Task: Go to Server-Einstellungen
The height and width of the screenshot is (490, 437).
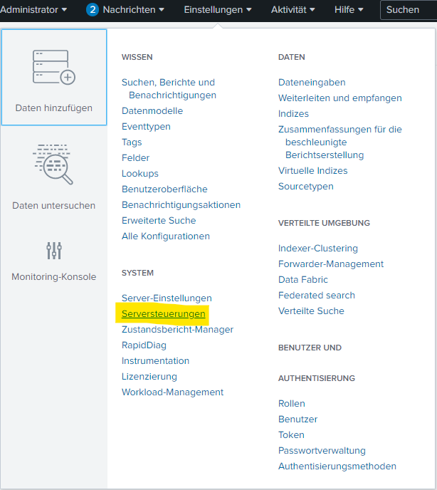Action: tap(167, 298)
